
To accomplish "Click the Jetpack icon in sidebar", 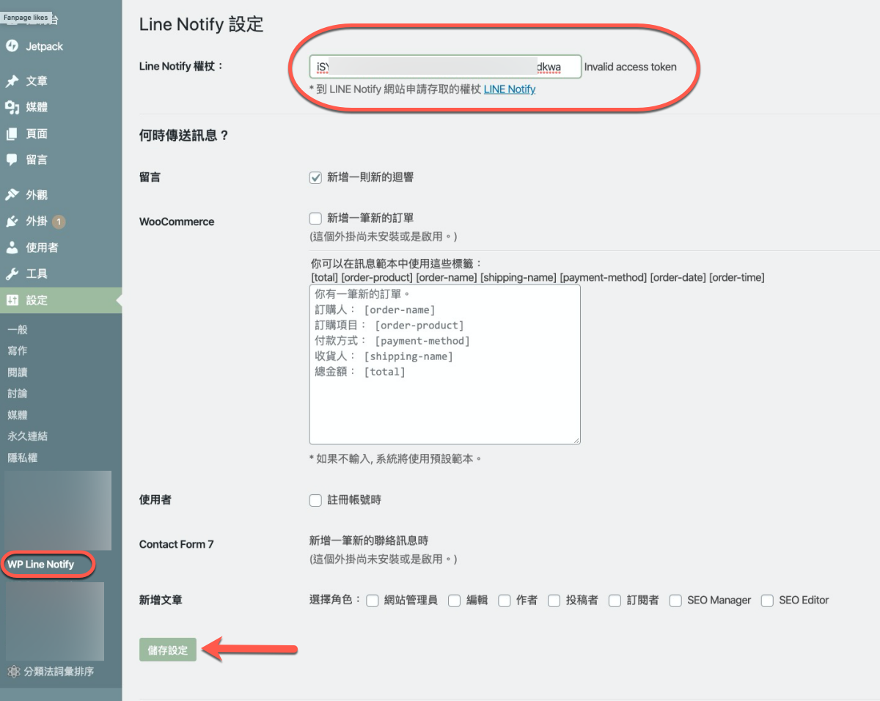I will 12,46.
